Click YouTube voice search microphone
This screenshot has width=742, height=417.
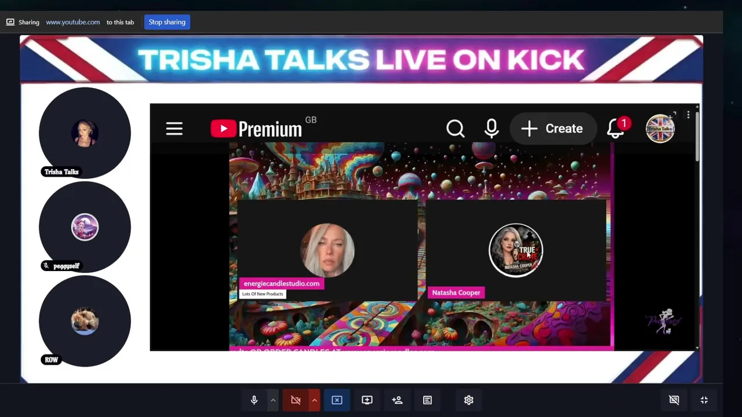(492, 129)
